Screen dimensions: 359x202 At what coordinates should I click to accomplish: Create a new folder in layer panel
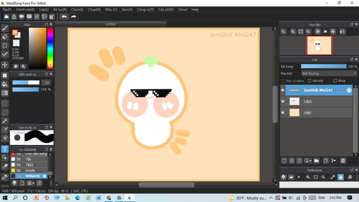pos(317,161)
